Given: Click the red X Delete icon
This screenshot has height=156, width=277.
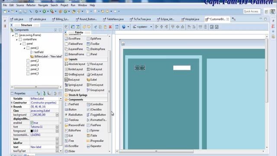Looking at the screenshot, I should (110, 27).
